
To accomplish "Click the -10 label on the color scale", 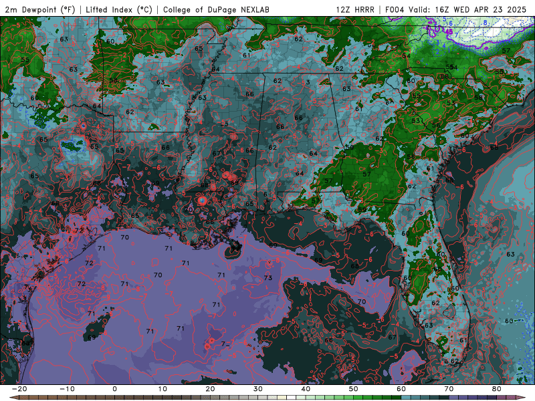I will (x=67, y=389).
